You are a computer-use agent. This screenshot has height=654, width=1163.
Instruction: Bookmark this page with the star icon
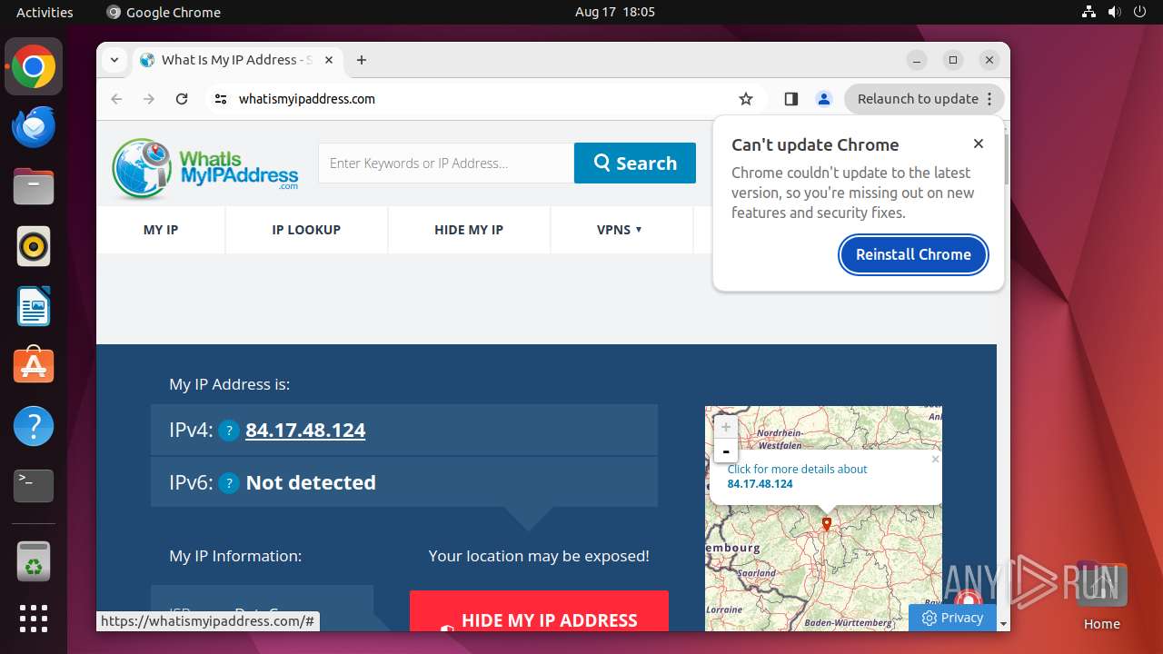coord(746,99)
